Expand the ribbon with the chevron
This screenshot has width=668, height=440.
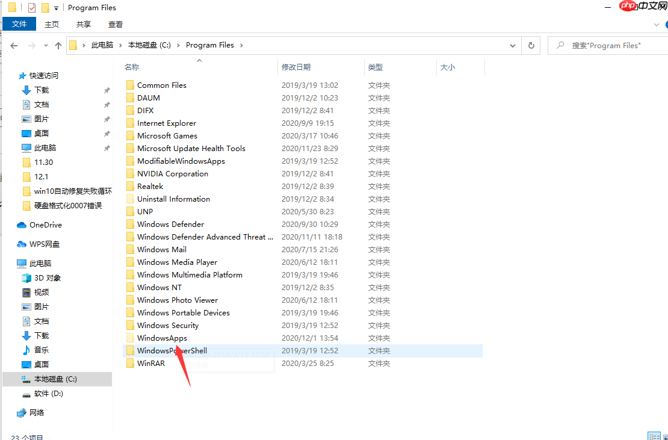click(x=657, y=25)
